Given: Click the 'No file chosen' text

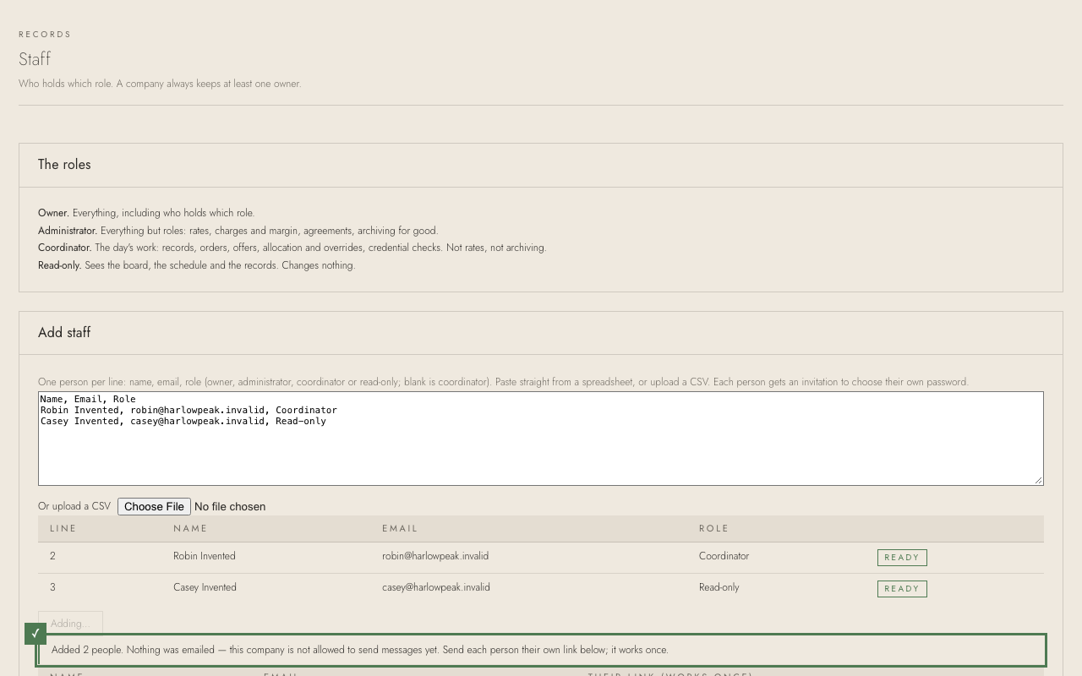Looking at the screenshot, I should [x=230, y=506].
